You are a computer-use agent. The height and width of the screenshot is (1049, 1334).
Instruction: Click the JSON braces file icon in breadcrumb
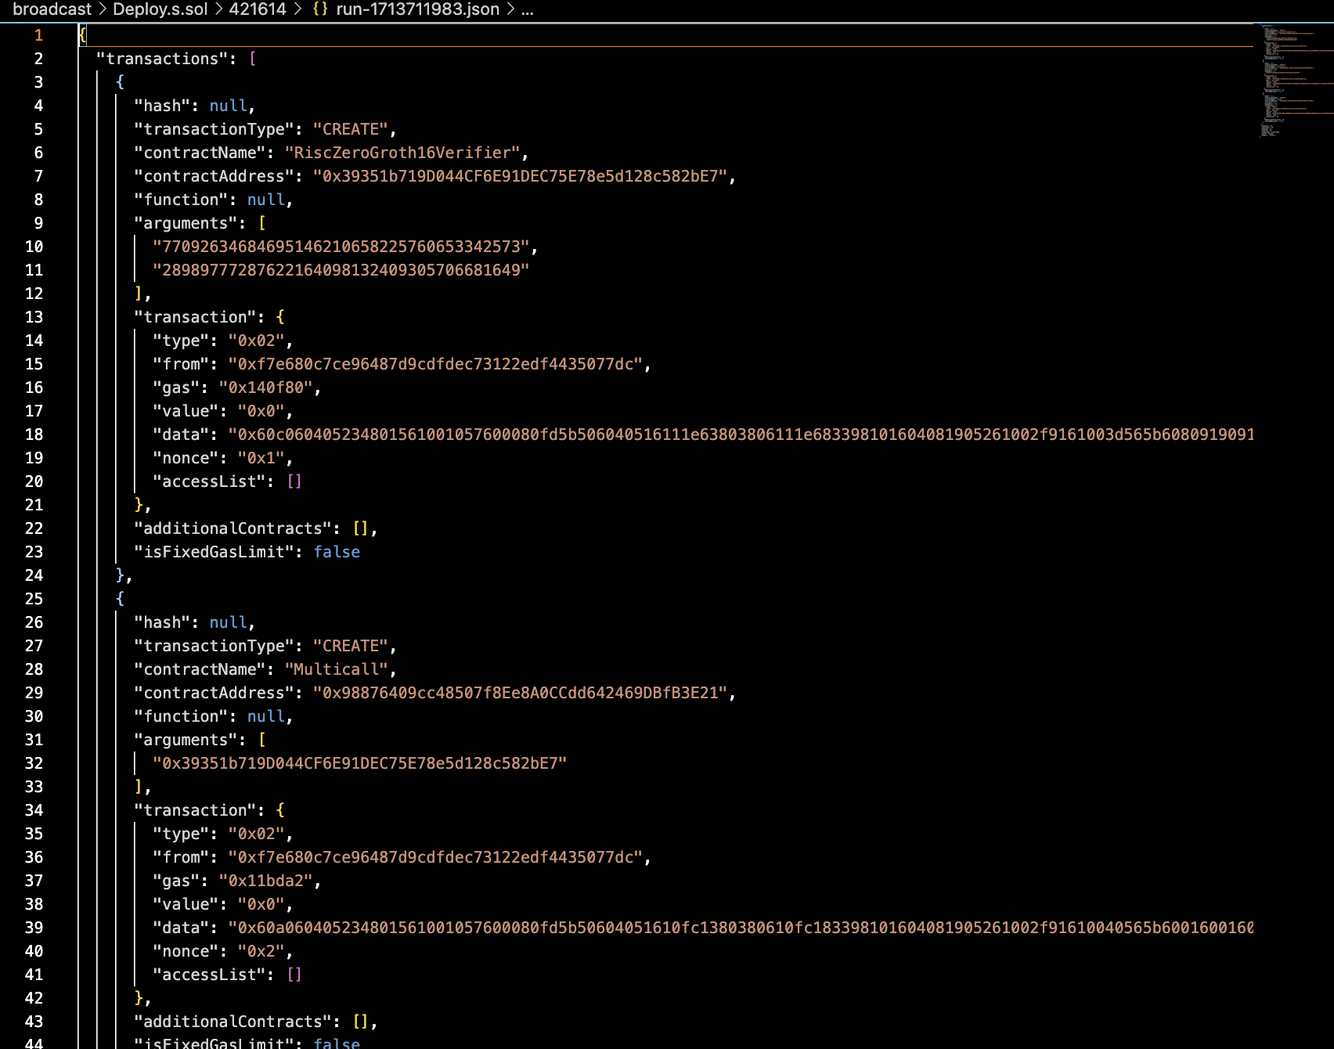[320, 9]
